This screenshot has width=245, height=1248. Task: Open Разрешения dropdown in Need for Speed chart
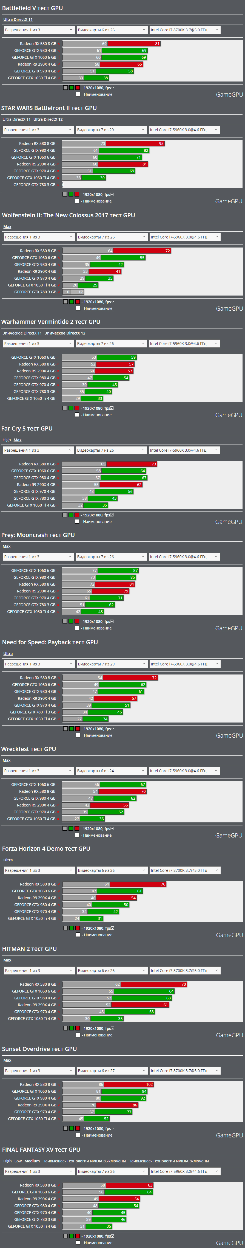pyautogui.click(x=39, y=664)
